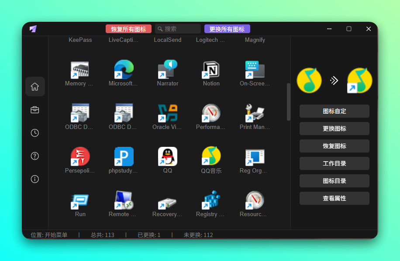Select the Narrator shortcut icon
The width and height of the screenshot is (400, 261).
click(x=168, y=70)
